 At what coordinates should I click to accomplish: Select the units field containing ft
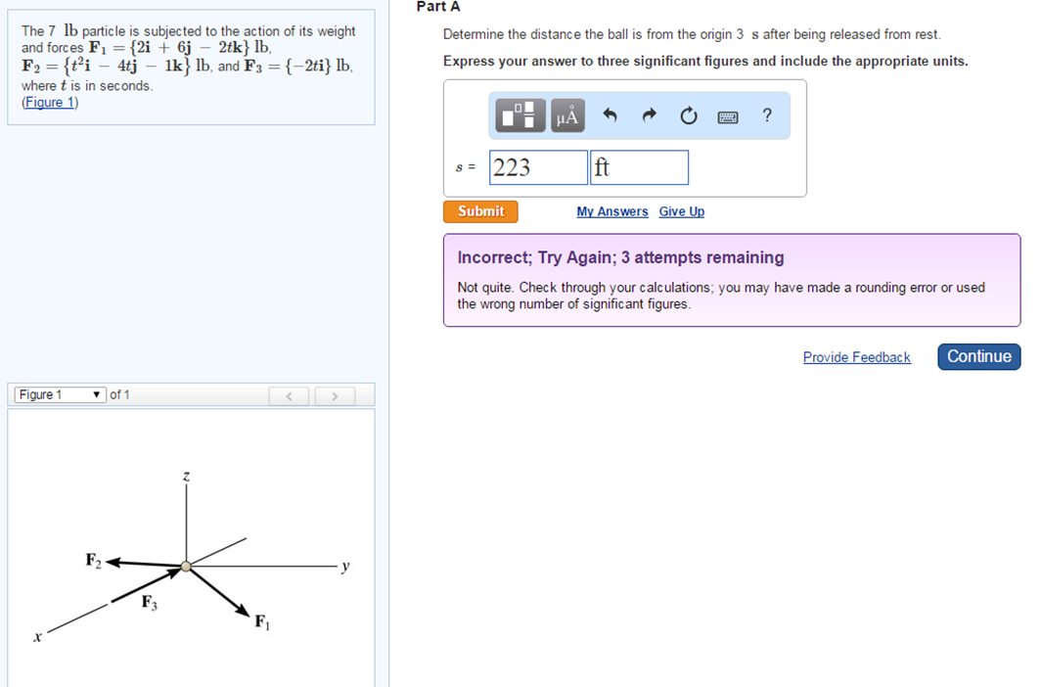pyautogui.click(x=639, y=166)
